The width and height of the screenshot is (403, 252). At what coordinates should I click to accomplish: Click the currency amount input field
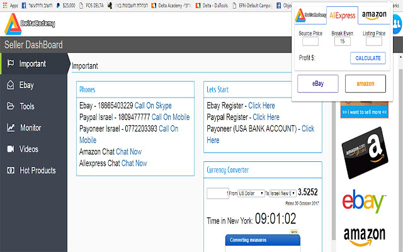(x=217, y=193)
